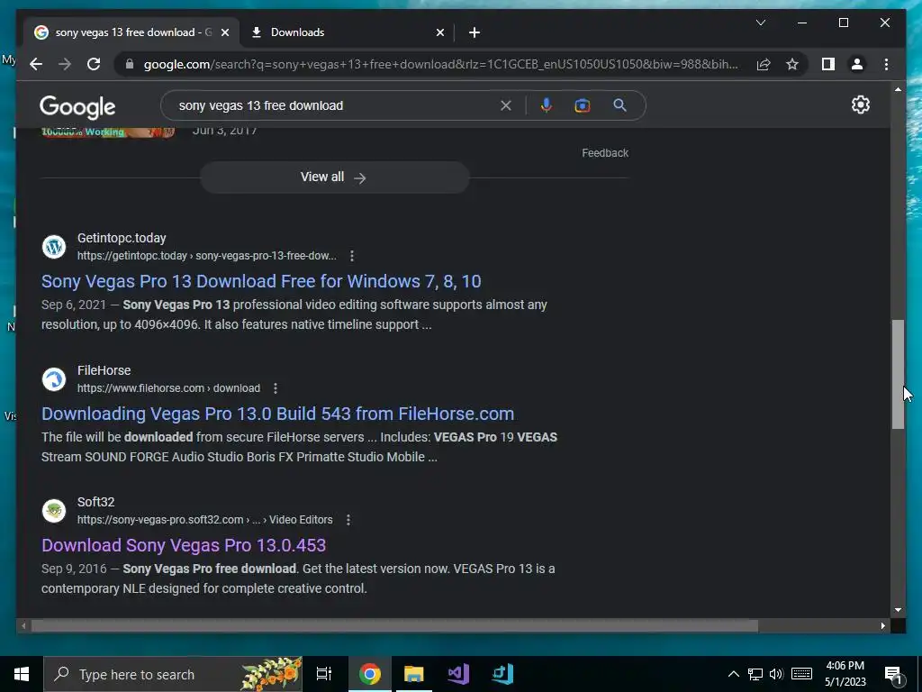Open Chrome side panel

[828, 64]
